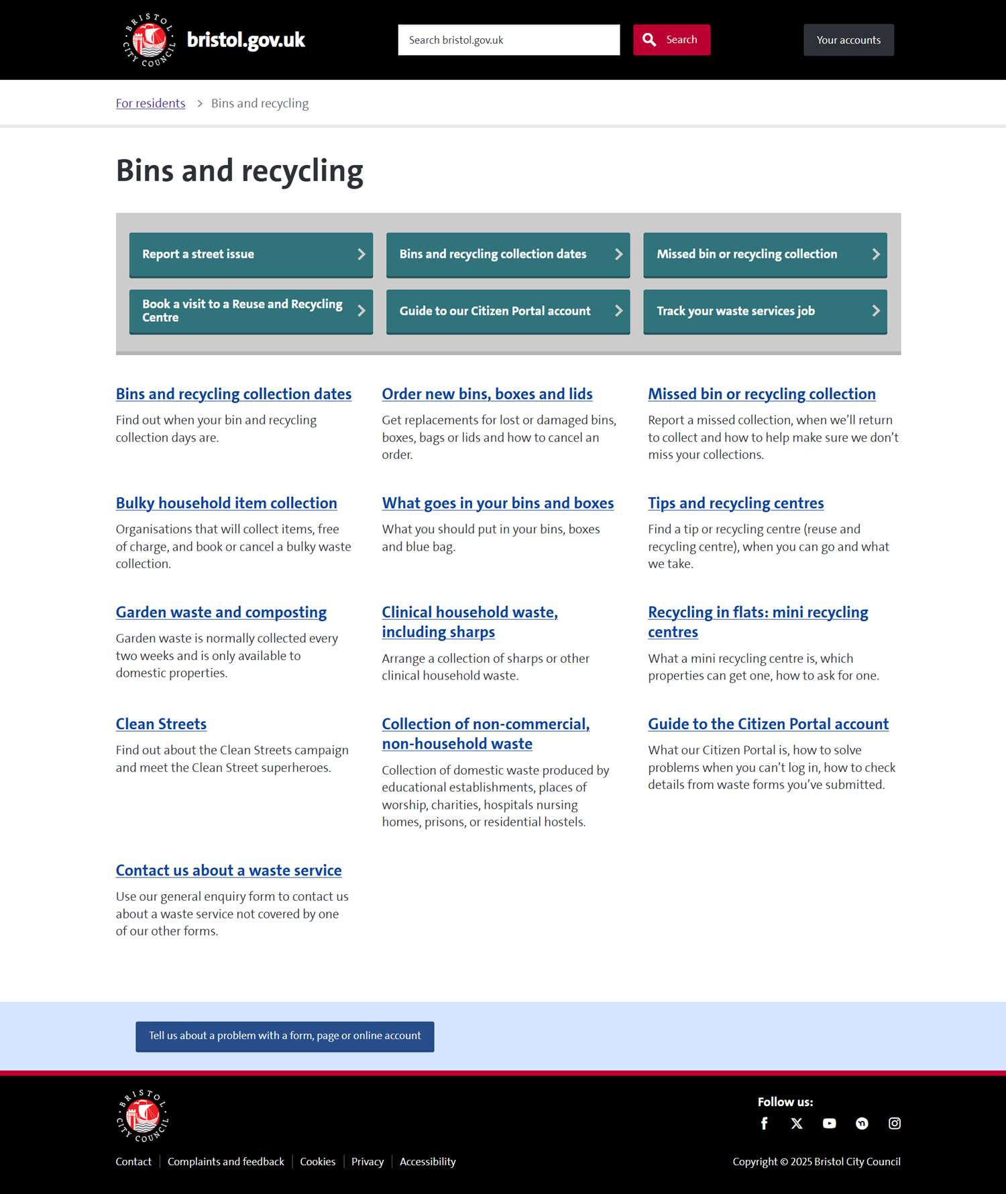Select Book a visit to Reuse and Recycling Centre
This screenshot has width=1006, height=1194.
(x=243, y=311)
